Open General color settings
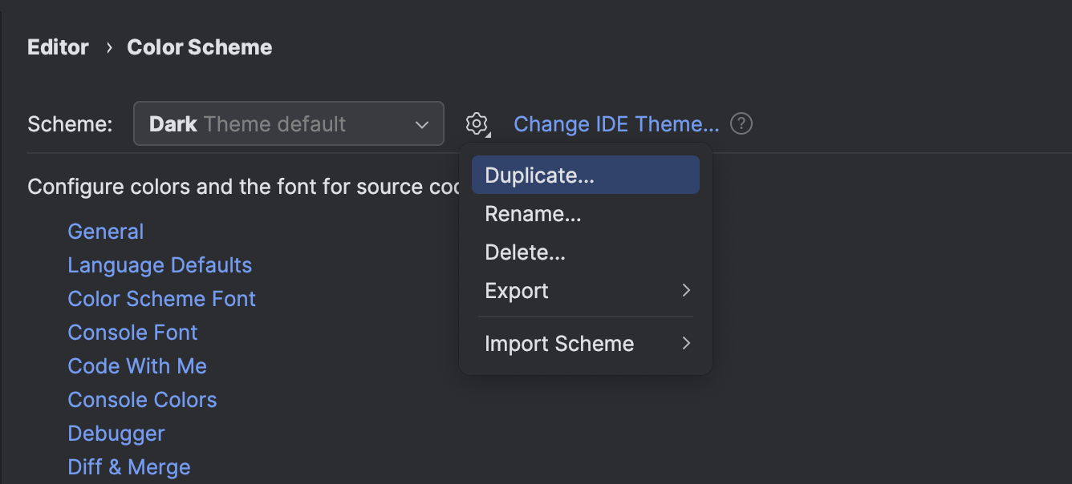The image size is (1072, 484). point(105,231)
